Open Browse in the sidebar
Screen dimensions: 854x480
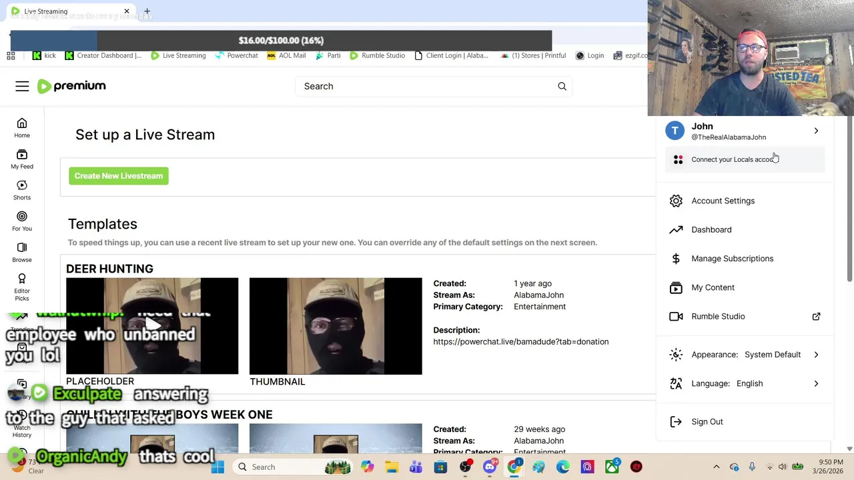[22, 253]
